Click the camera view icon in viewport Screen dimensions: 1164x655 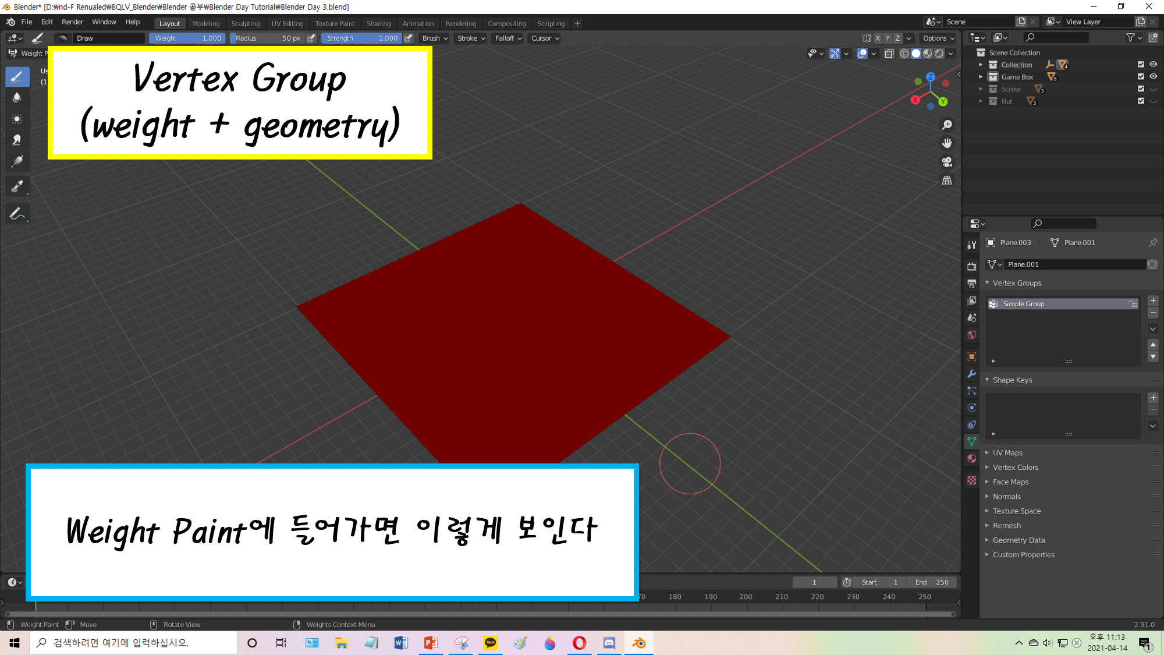(x=947, y=162)
